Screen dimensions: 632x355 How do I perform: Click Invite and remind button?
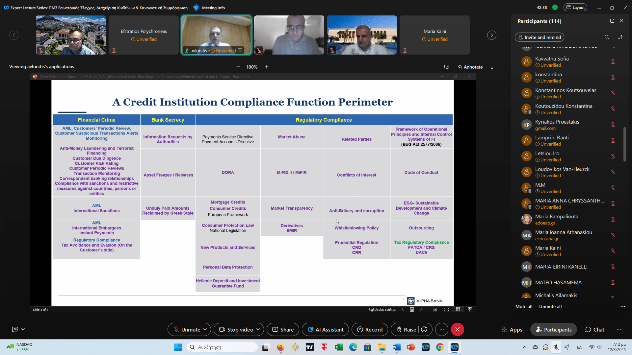pyautogui.click(x=539, y=37)
